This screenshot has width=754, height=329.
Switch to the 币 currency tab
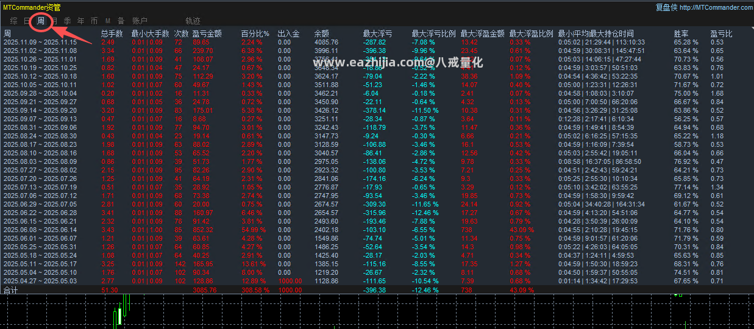[94, 21]
